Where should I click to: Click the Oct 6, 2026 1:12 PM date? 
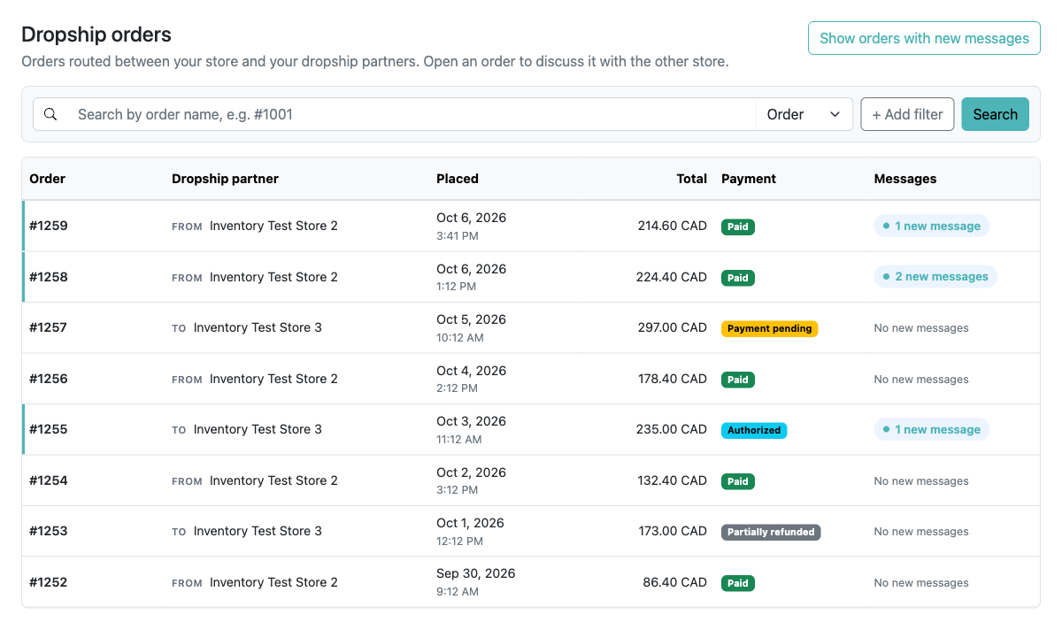click(472, 277)
